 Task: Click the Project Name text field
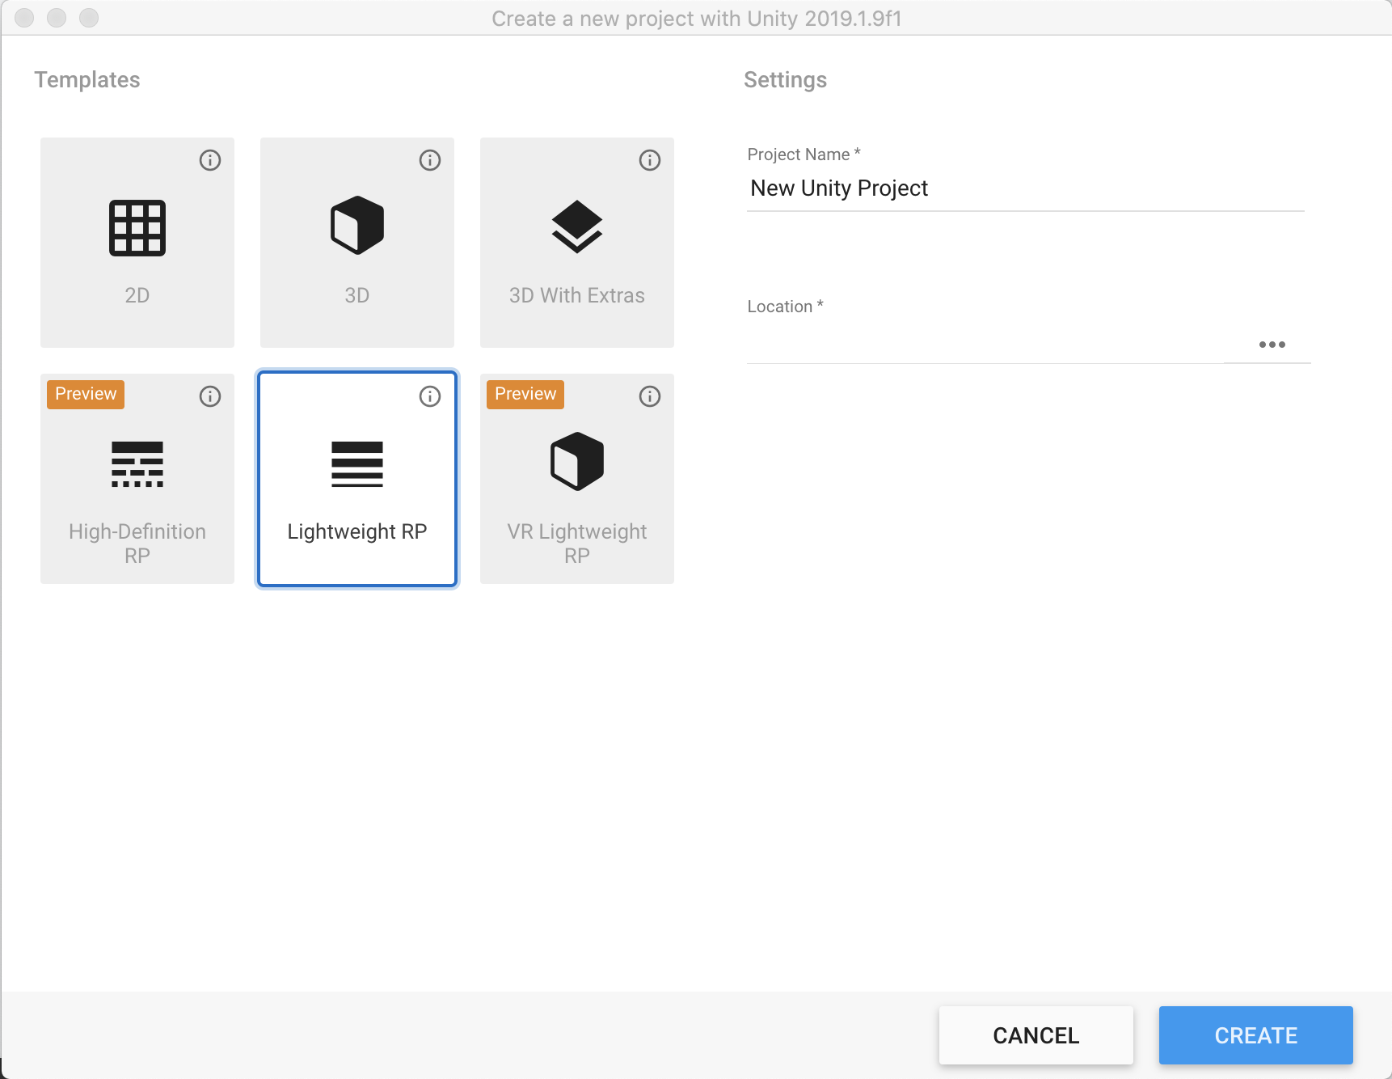[1025, 188]
